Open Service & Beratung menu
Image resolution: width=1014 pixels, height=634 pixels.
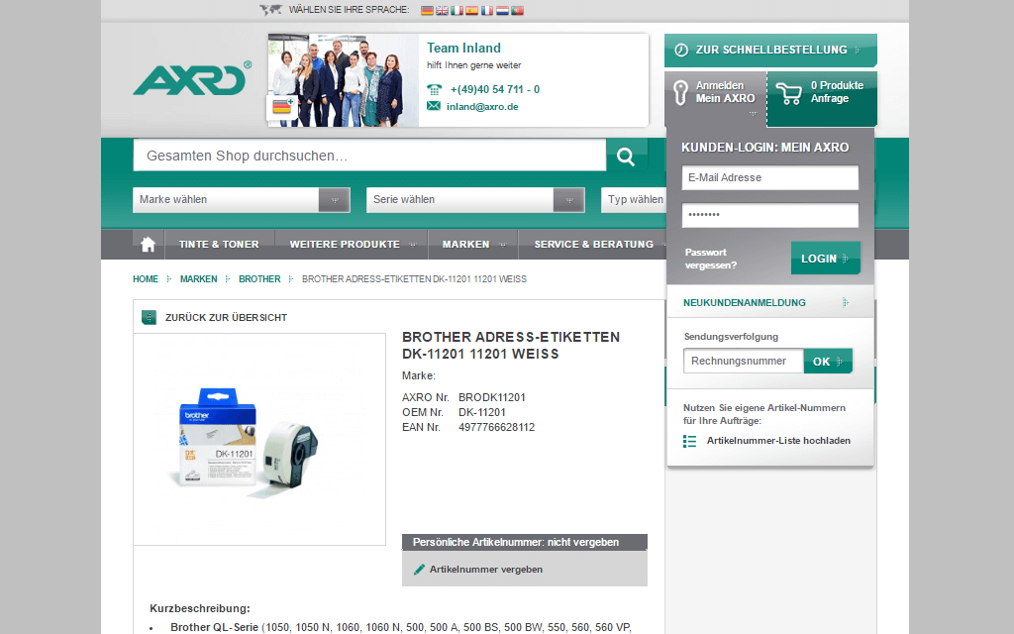pos(593,245)
